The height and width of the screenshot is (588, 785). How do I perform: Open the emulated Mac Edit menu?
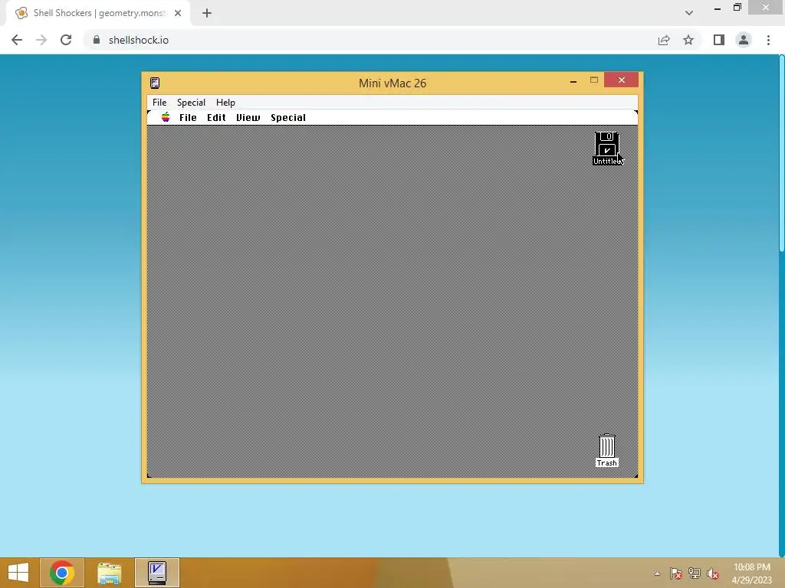(216, 117)
